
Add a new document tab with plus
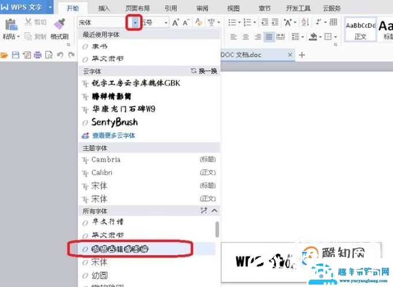click(x=302, y=55)
